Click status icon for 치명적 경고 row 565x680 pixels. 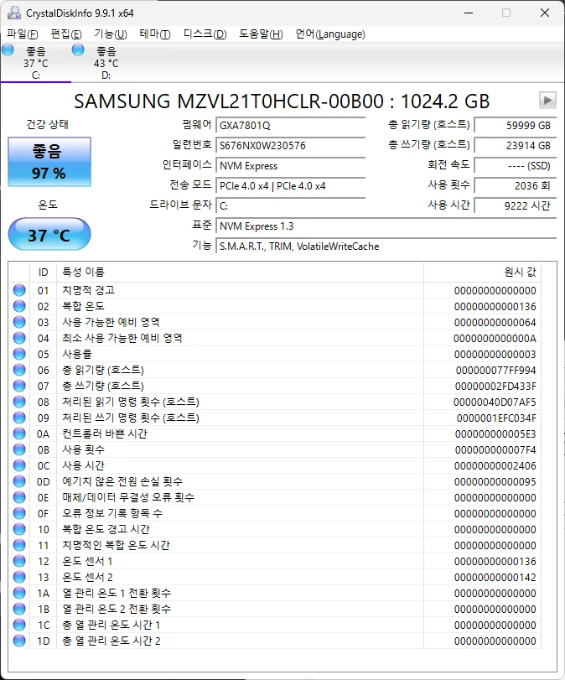[x=19, y=290]
